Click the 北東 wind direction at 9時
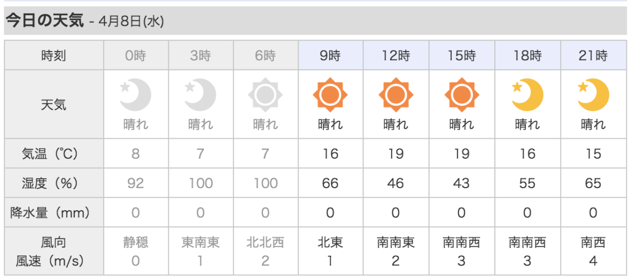The height and width of the screenshot is (278, 631). 330,242
